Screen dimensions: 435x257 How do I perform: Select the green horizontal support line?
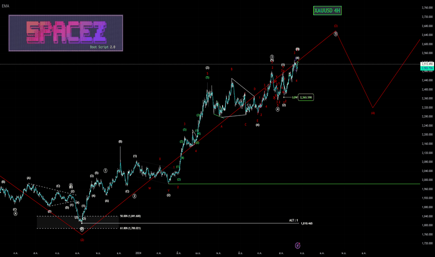[x=294, y=184]
